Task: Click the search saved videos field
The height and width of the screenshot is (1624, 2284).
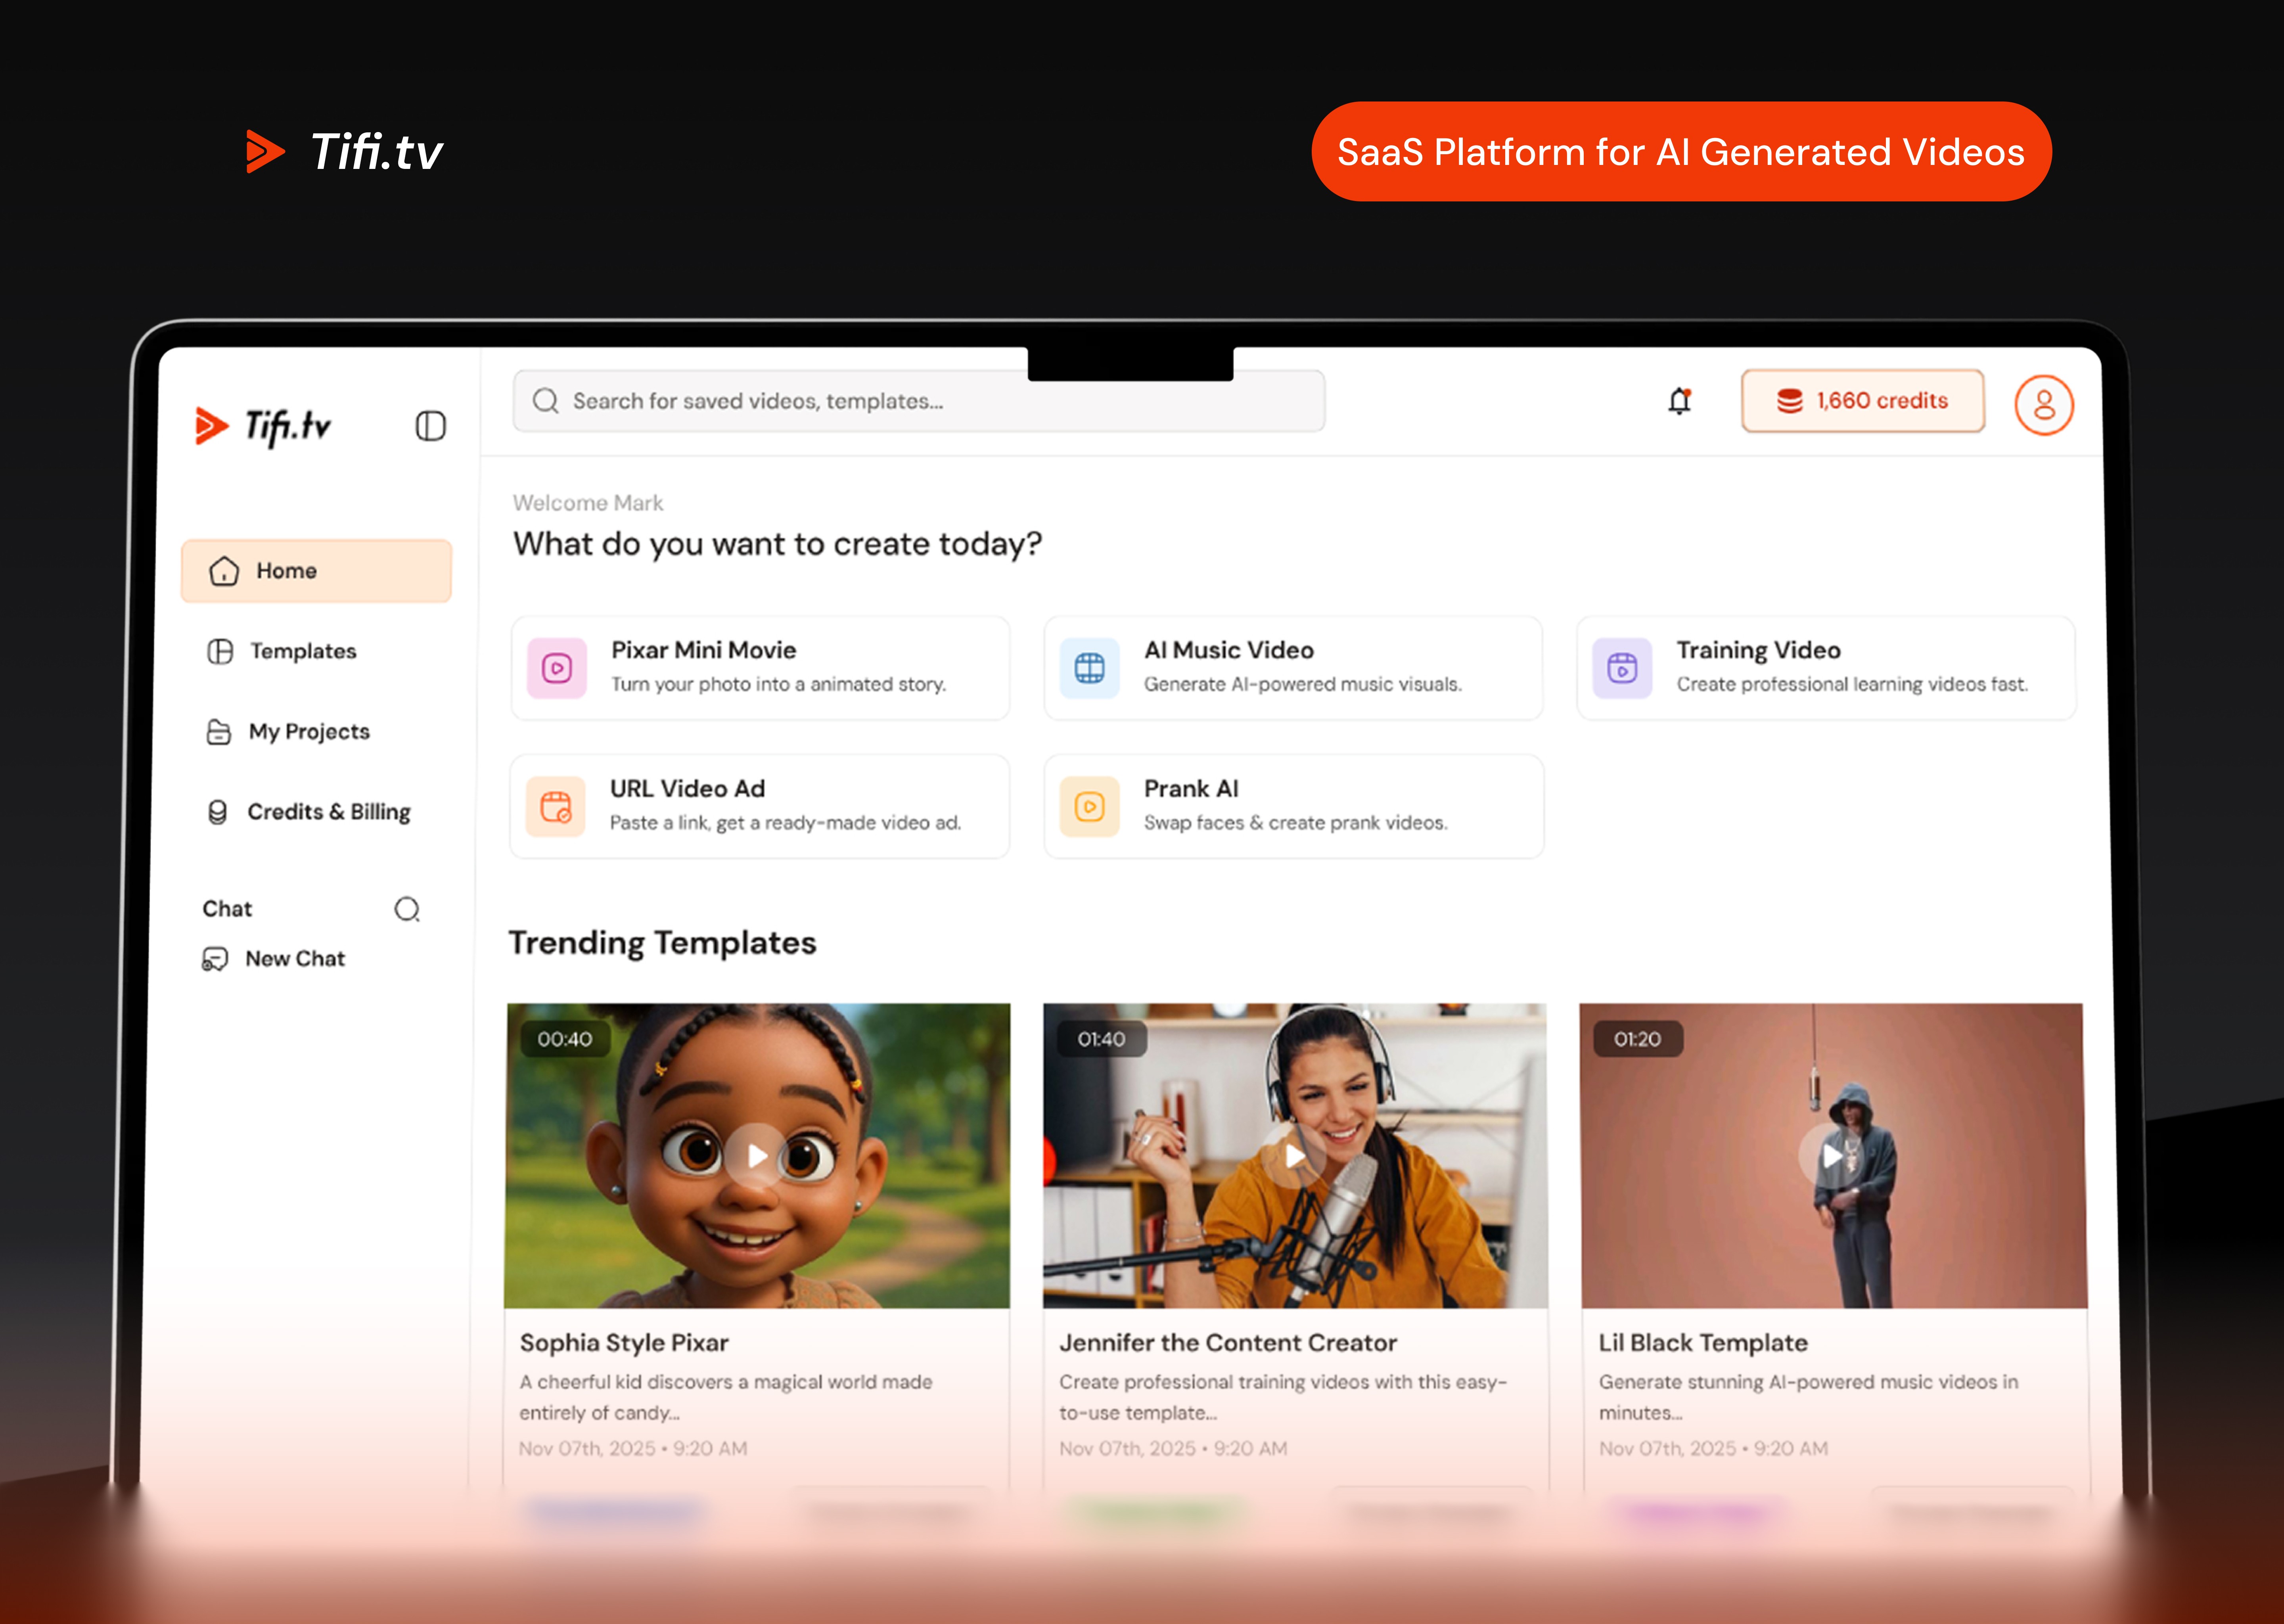Action: pyautogui.click(x=918, y=401)
